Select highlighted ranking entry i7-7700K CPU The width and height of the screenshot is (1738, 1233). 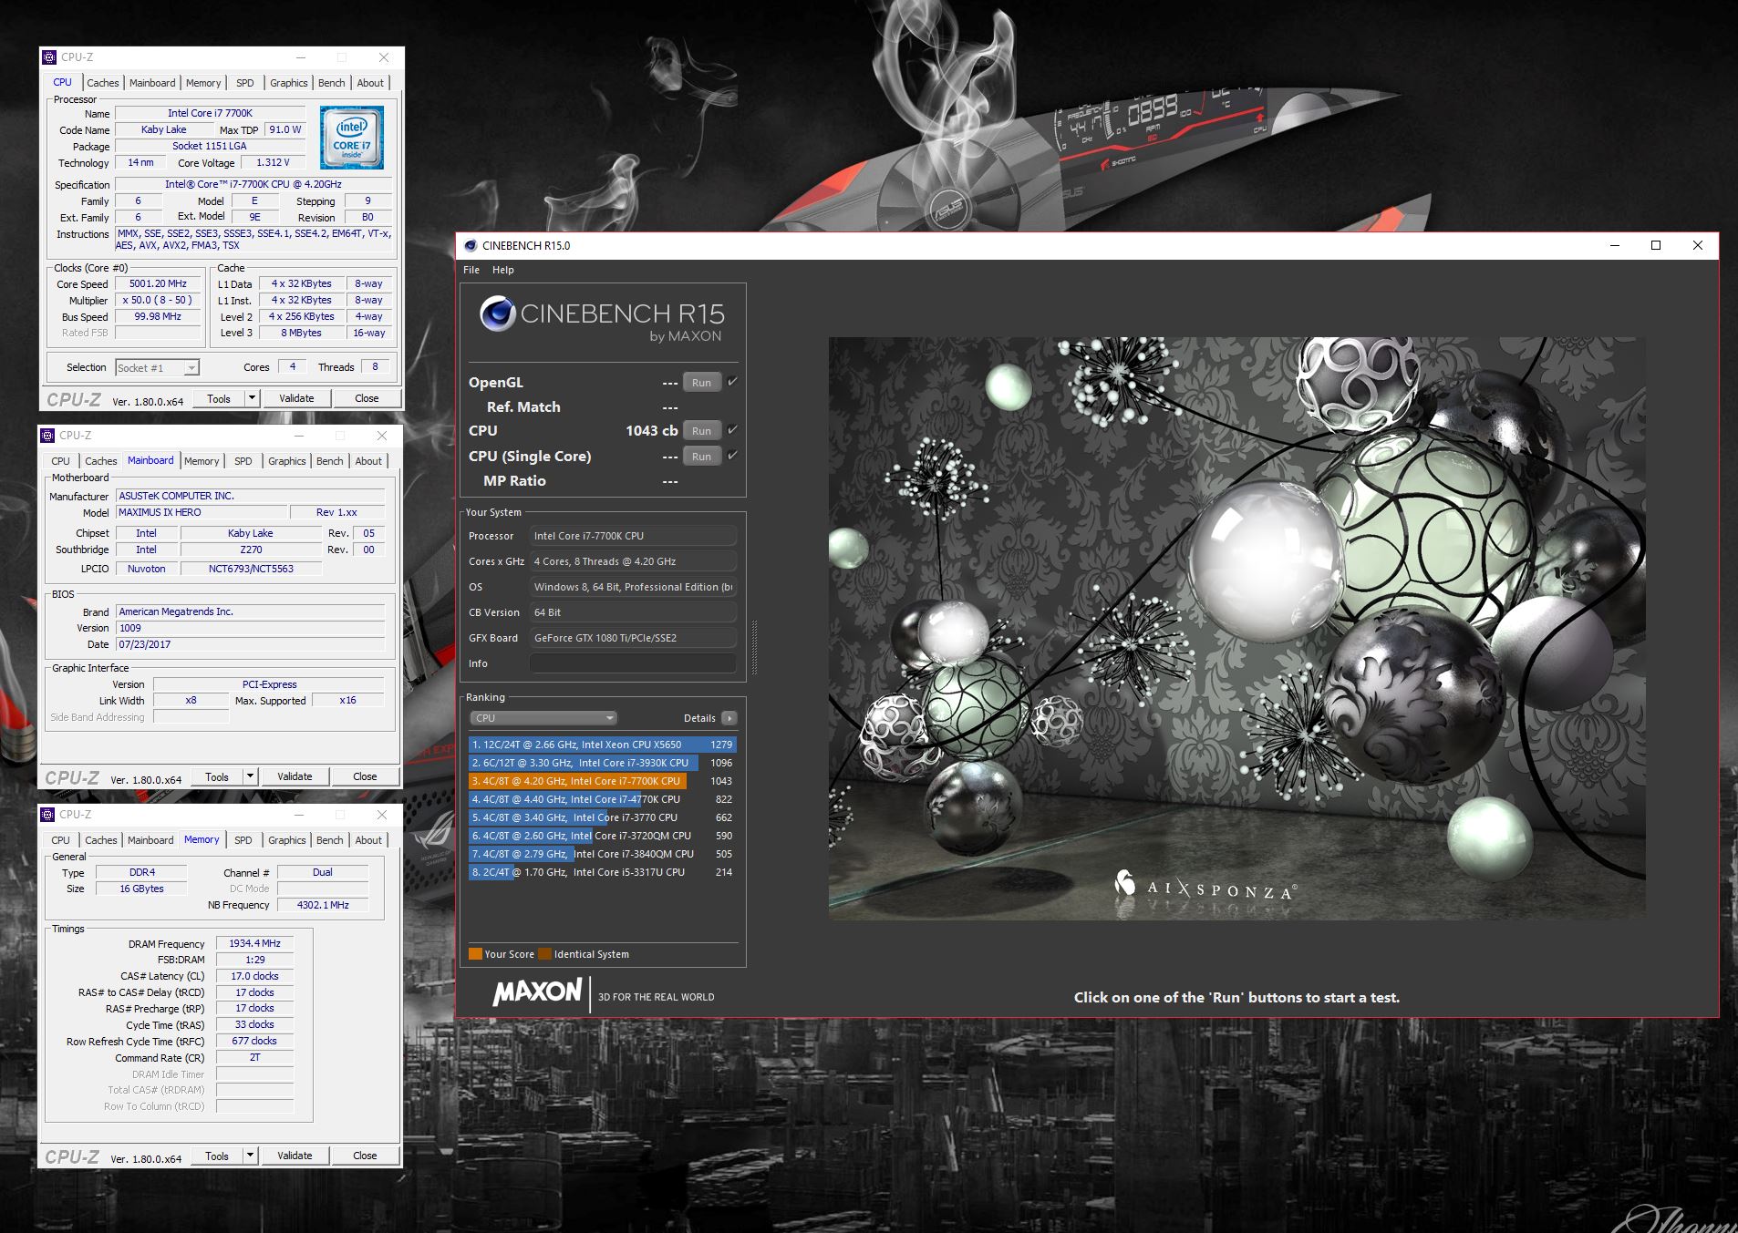point(602,781)
